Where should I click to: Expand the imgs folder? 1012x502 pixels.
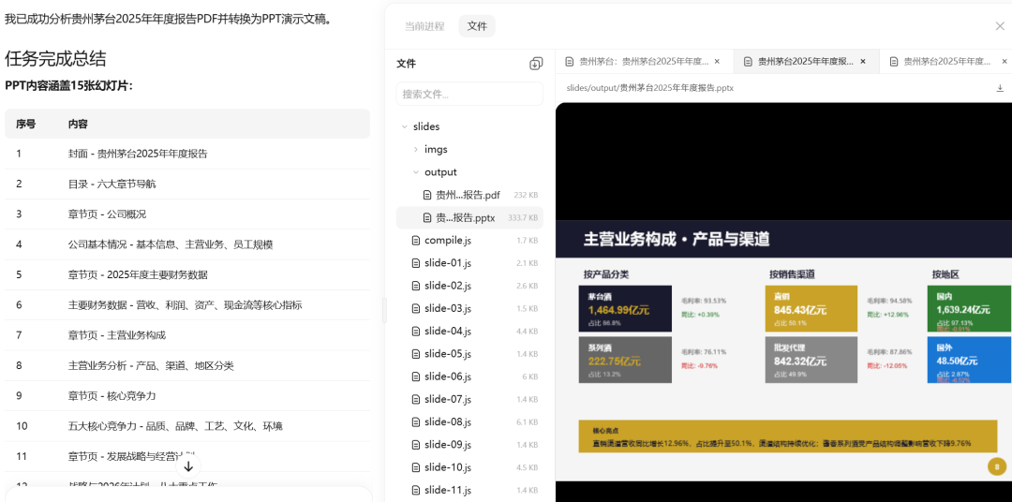[416, 149]
